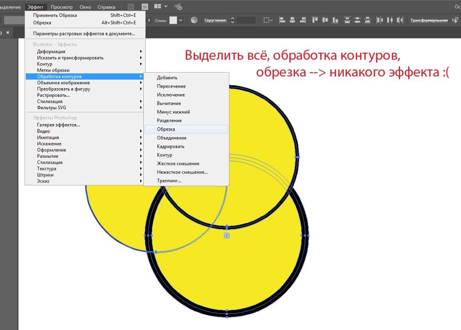Viewport: 461px width, 330px height.
Task: Open Adobe Bridge via Br icon
Action: [131, 7]
